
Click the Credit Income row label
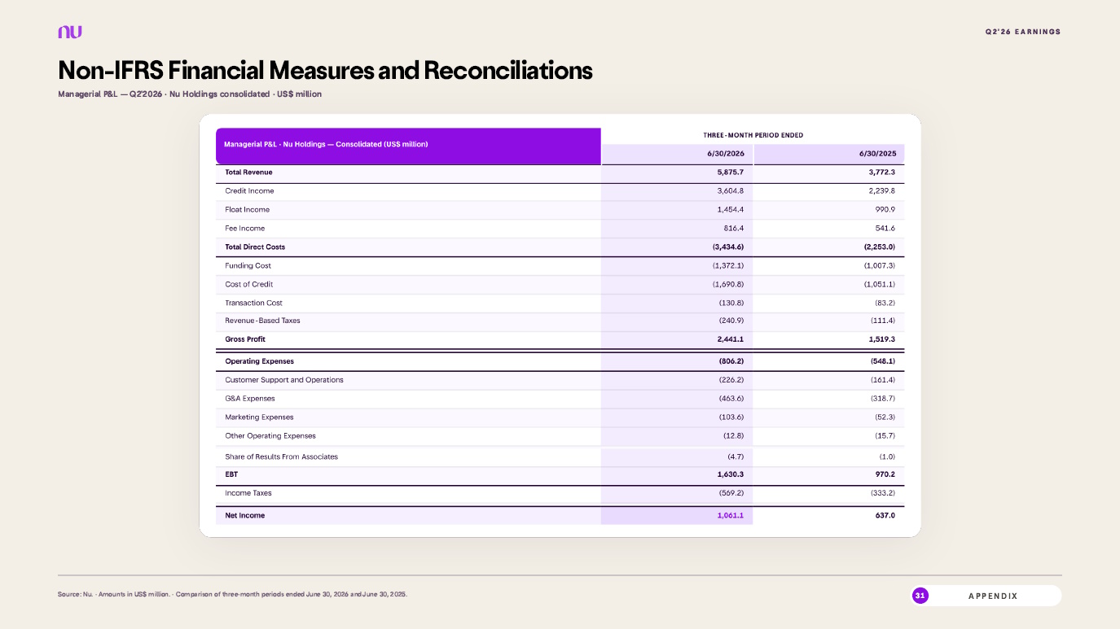(x=249, y=191)
